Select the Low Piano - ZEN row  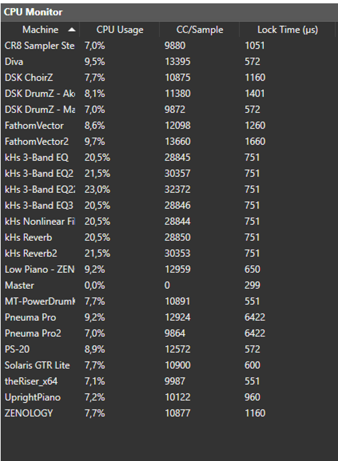[170, 270]
